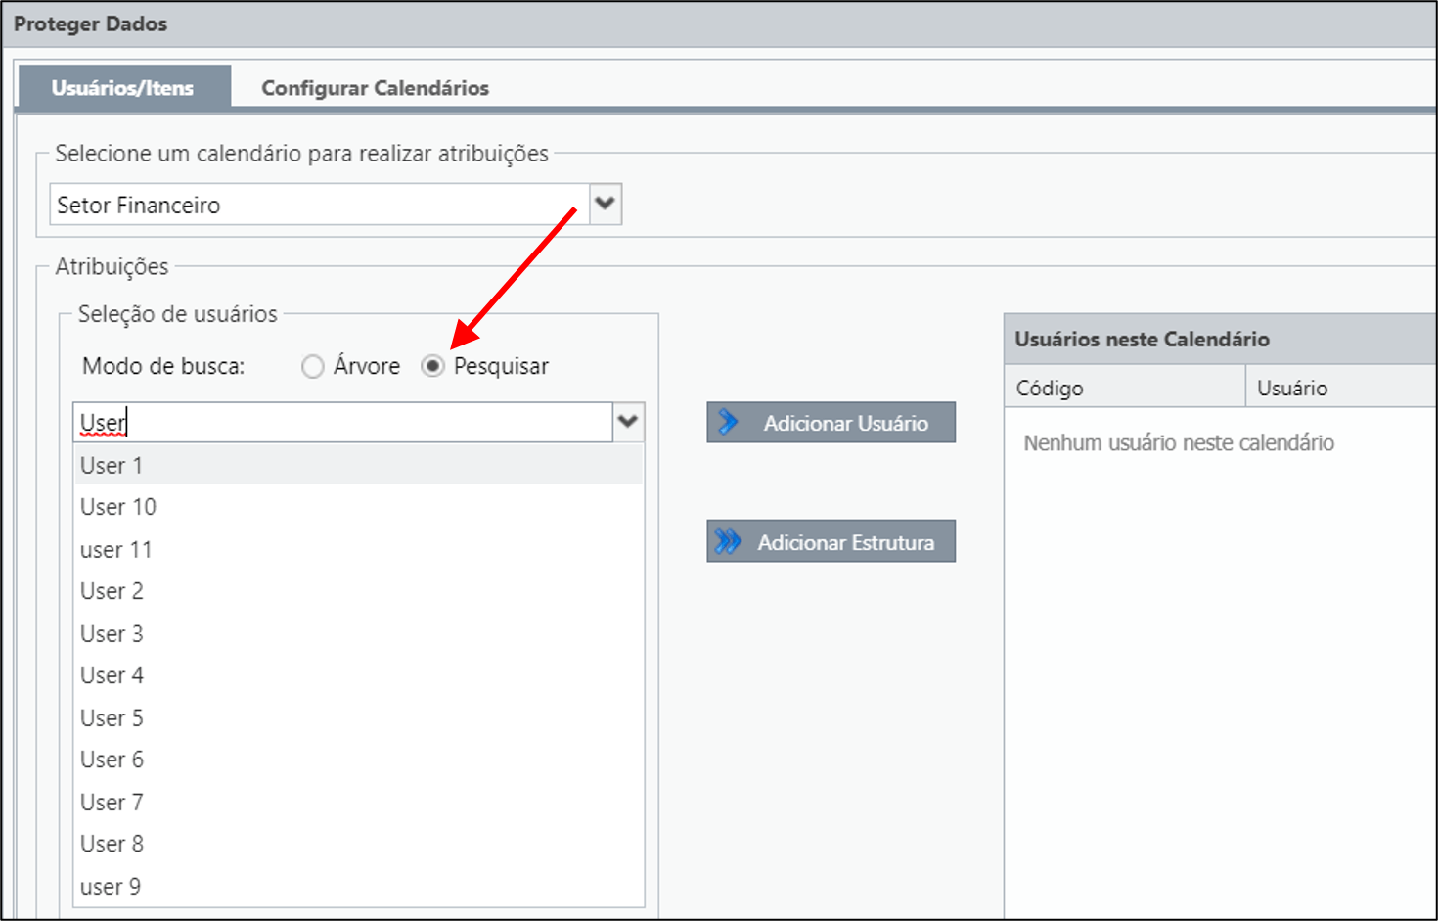The image size is (1438, 921).
Task: Click the single arrow icon on Adicionar Usuário
Action: [x=728, y=422]
